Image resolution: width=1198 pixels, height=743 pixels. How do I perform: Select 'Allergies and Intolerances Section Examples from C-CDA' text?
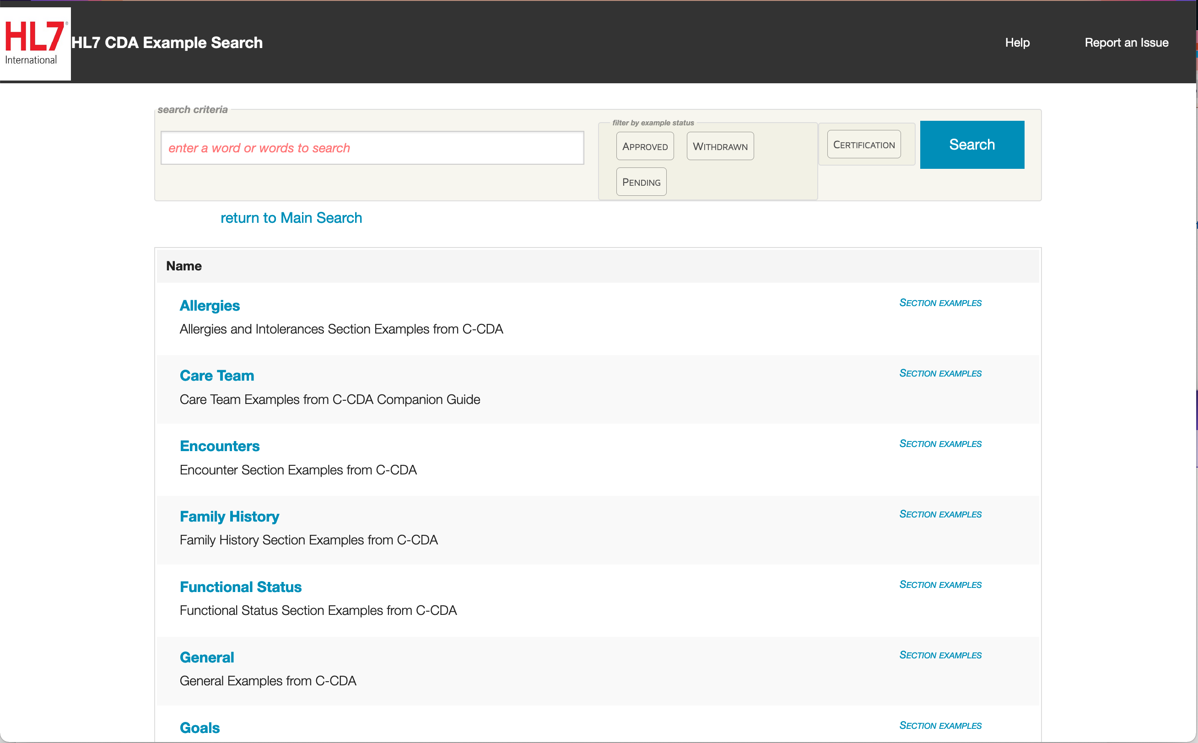click(341, 329)
